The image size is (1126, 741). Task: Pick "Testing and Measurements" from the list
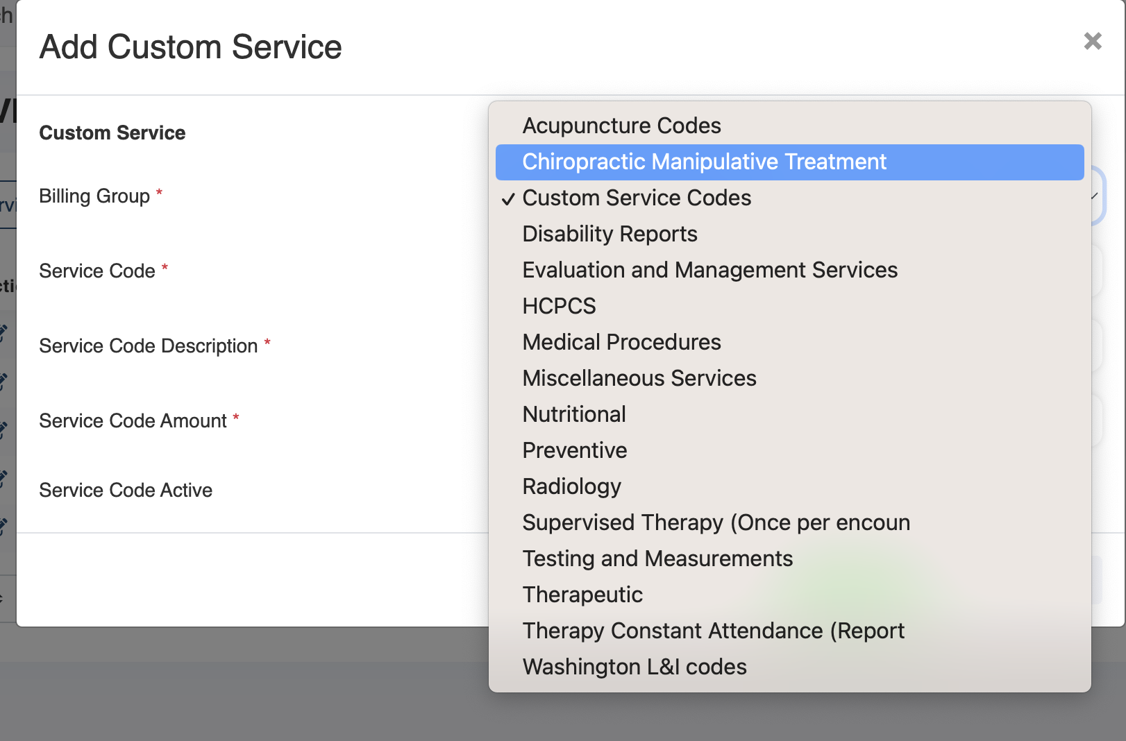tap(657, 558)
